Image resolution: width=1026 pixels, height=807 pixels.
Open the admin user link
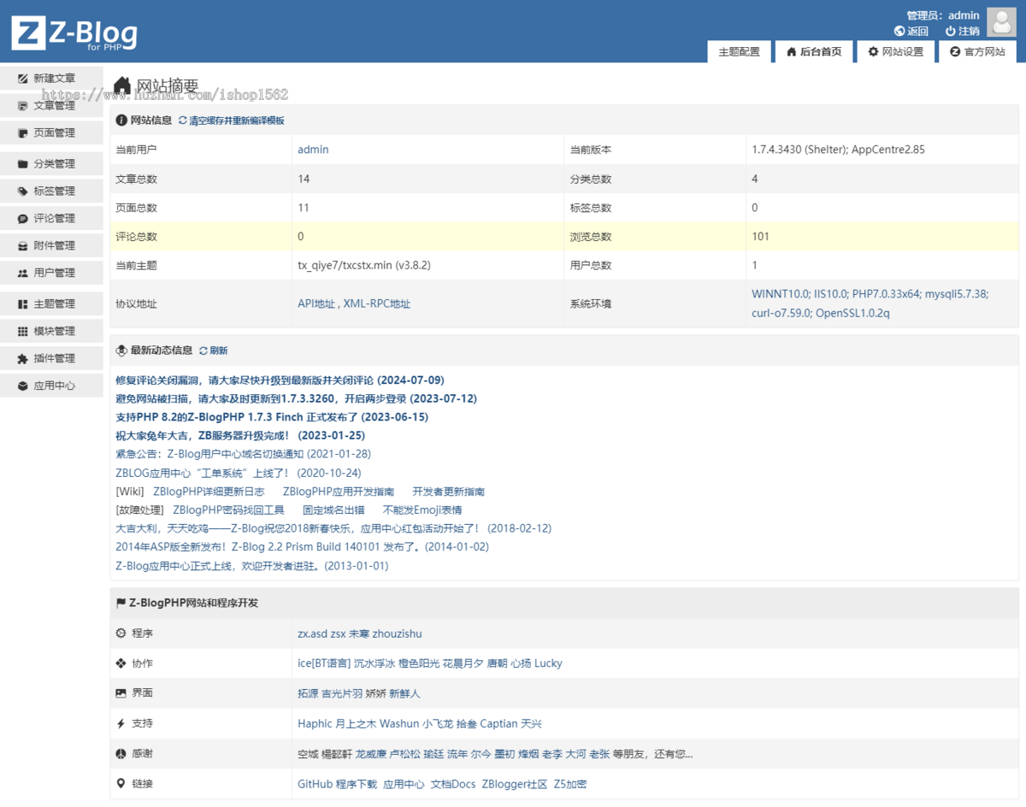point(313,150)
